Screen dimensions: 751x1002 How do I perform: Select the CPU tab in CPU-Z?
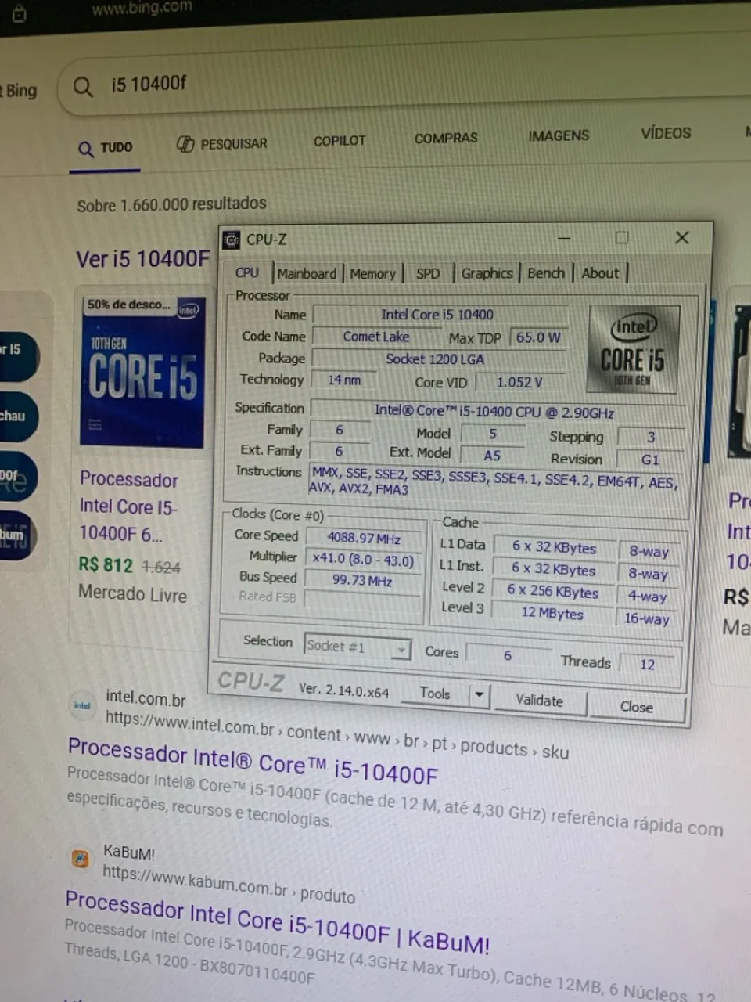pos(247,272)
